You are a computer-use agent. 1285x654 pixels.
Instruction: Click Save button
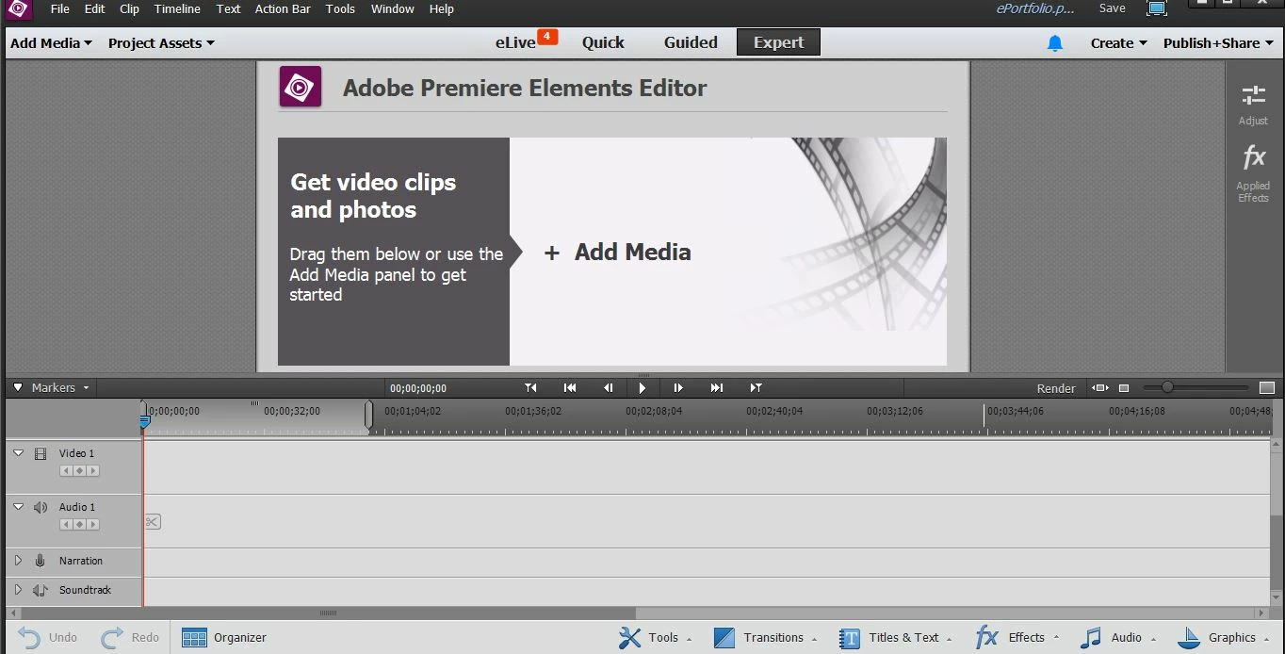pyautogui.click(x=1113, y=8)
